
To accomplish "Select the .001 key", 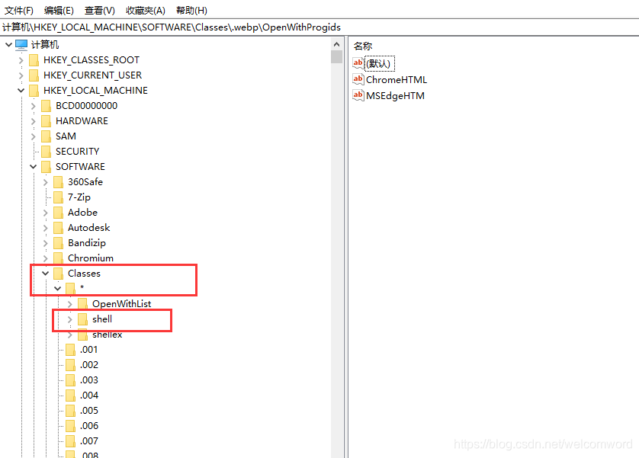I will coord(88,350).
